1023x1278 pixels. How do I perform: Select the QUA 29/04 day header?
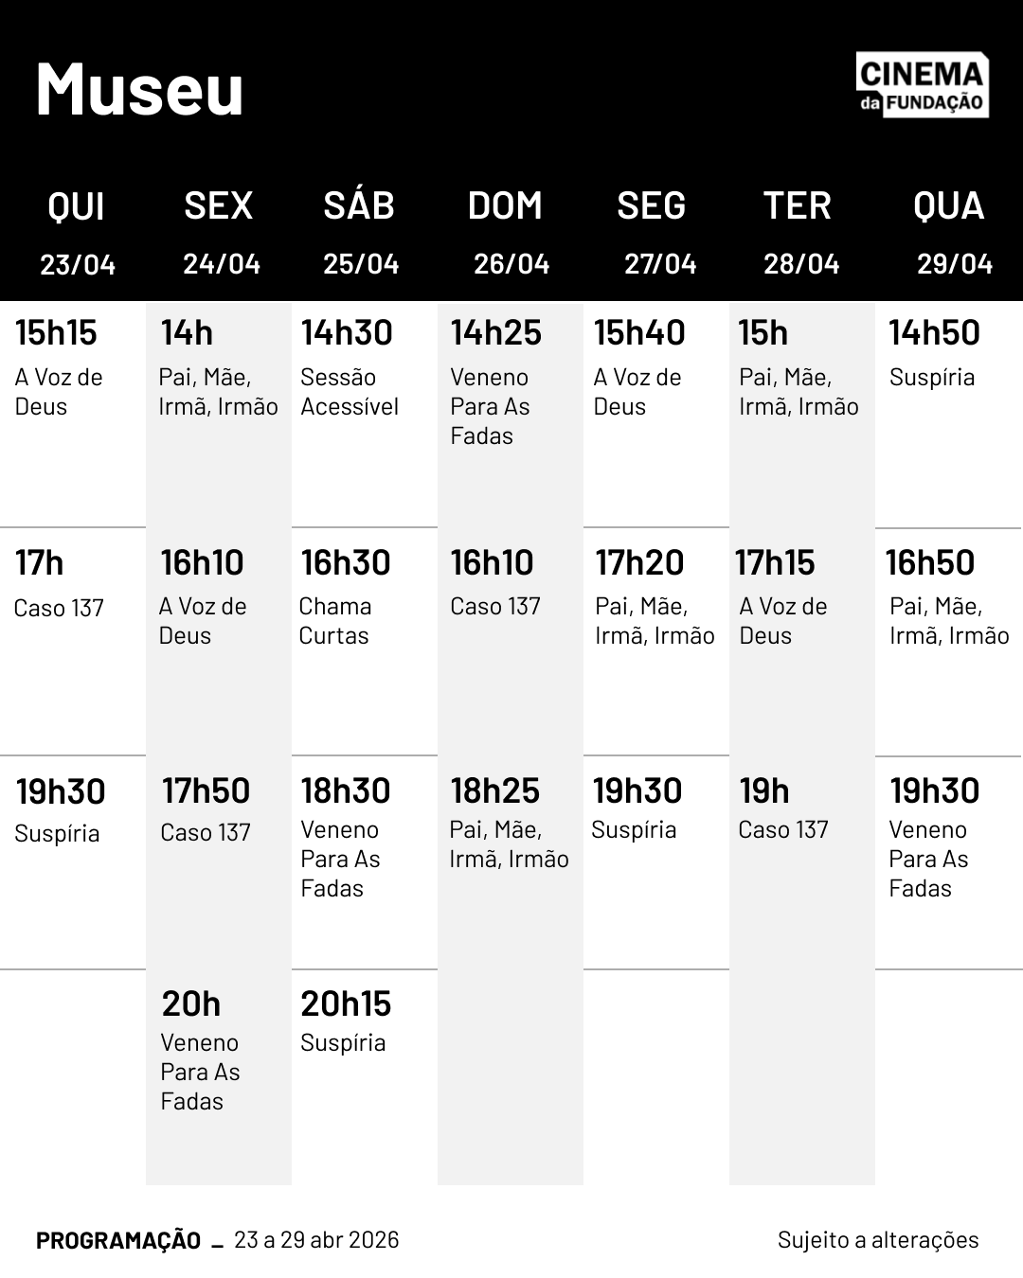tap(951, 232)
